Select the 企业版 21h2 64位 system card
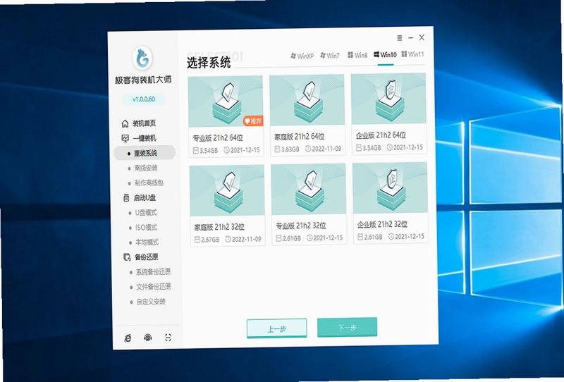 pyautogui.click(x=389, y=114)
